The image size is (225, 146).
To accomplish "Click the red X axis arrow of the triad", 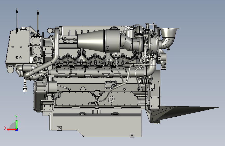I will point(11,130).
